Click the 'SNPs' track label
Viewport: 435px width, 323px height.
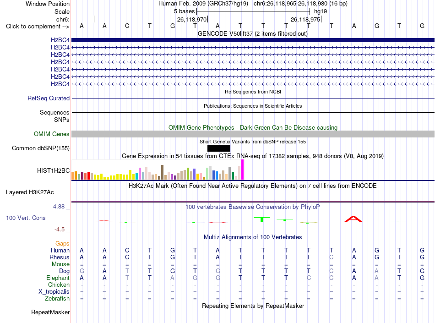pos(62,120)
